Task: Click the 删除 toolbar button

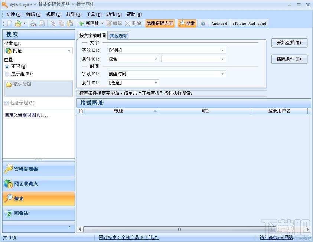Action: pos(133,23)
